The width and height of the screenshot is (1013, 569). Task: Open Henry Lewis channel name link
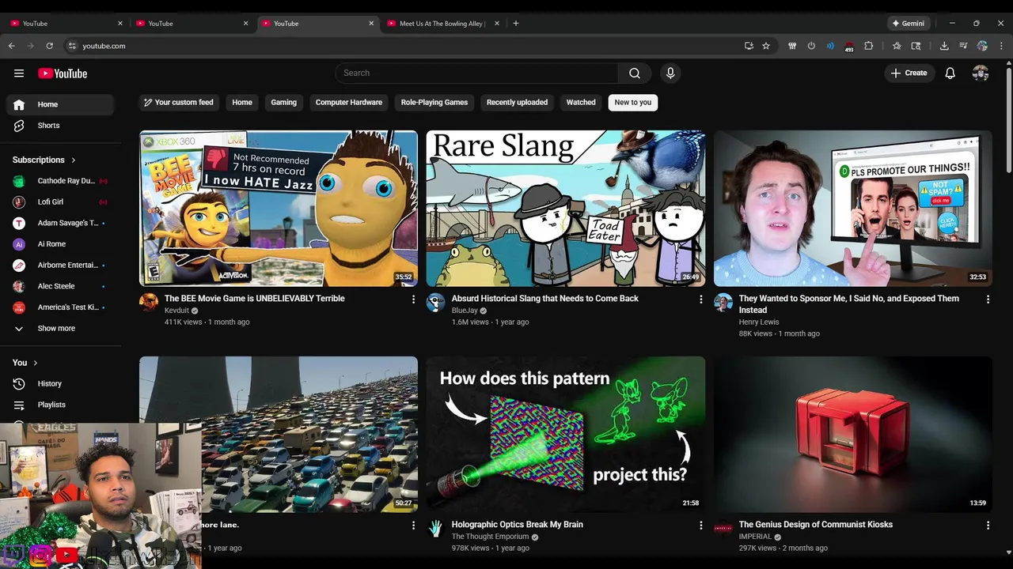759,322
